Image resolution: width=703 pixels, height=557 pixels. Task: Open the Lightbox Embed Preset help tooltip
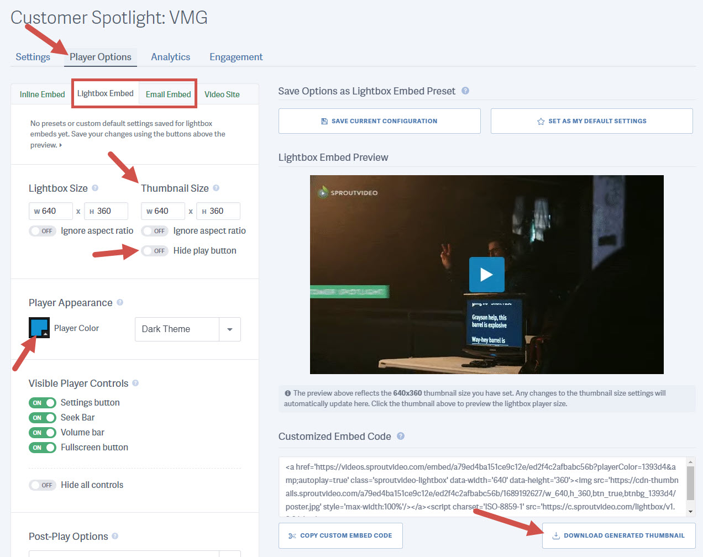pos(465,91)
